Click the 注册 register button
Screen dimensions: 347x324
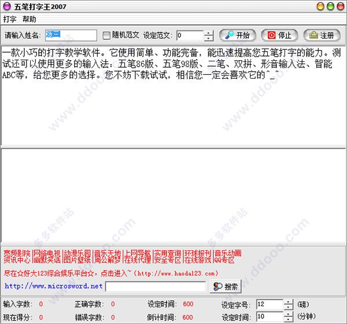click(322, 35)
